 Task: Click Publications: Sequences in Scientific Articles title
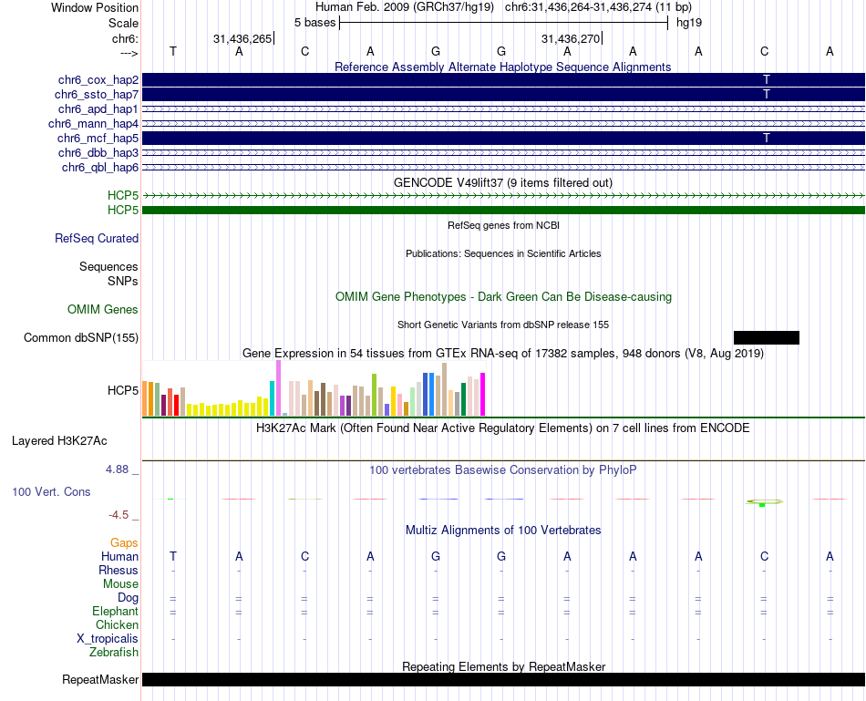point(503,253)
